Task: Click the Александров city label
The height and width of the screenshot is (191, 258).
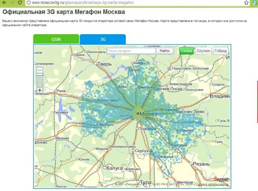Action: 181,84
